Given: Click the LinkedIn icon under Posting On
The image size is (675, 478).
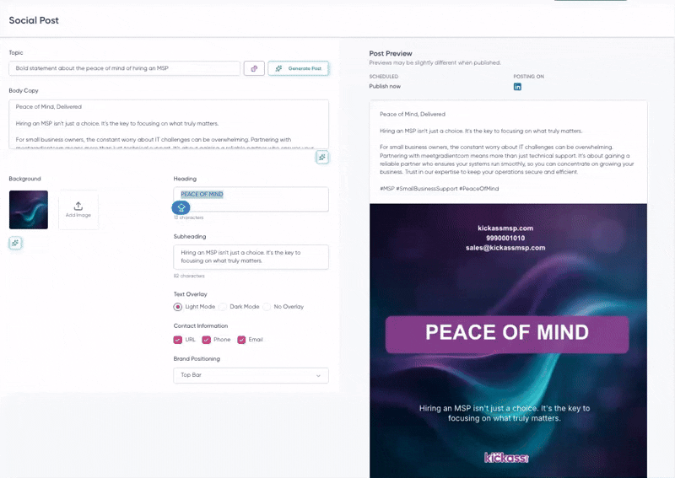Looking at the screenshot, I should (517, 87).
